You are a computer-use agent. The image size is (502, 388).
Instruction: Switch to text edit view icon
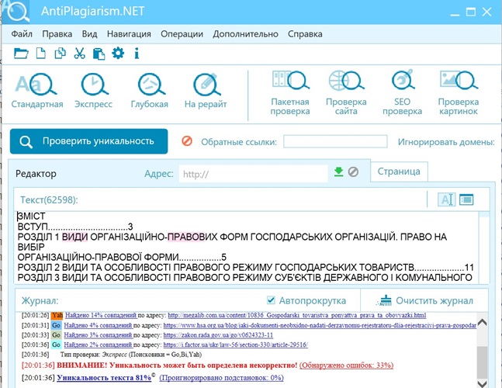(447, 199)
